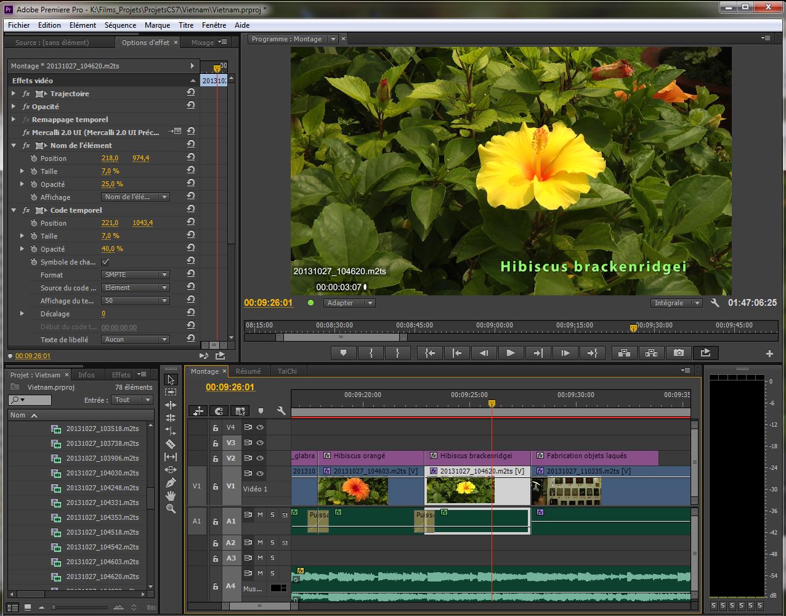Click the Program monitor zoom scroll bar

coord(342,337)
